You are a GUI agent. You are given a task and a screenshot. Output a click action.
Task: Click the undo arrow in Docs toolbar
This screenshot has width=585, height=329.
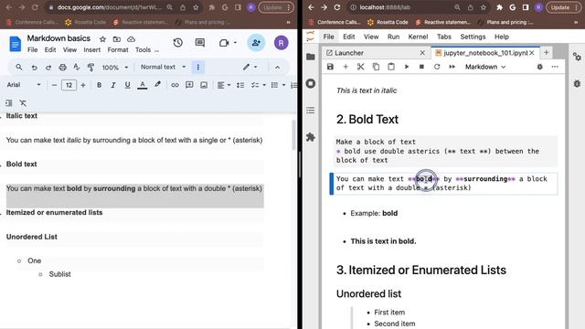pyautogui.click(x=34, y=68)
